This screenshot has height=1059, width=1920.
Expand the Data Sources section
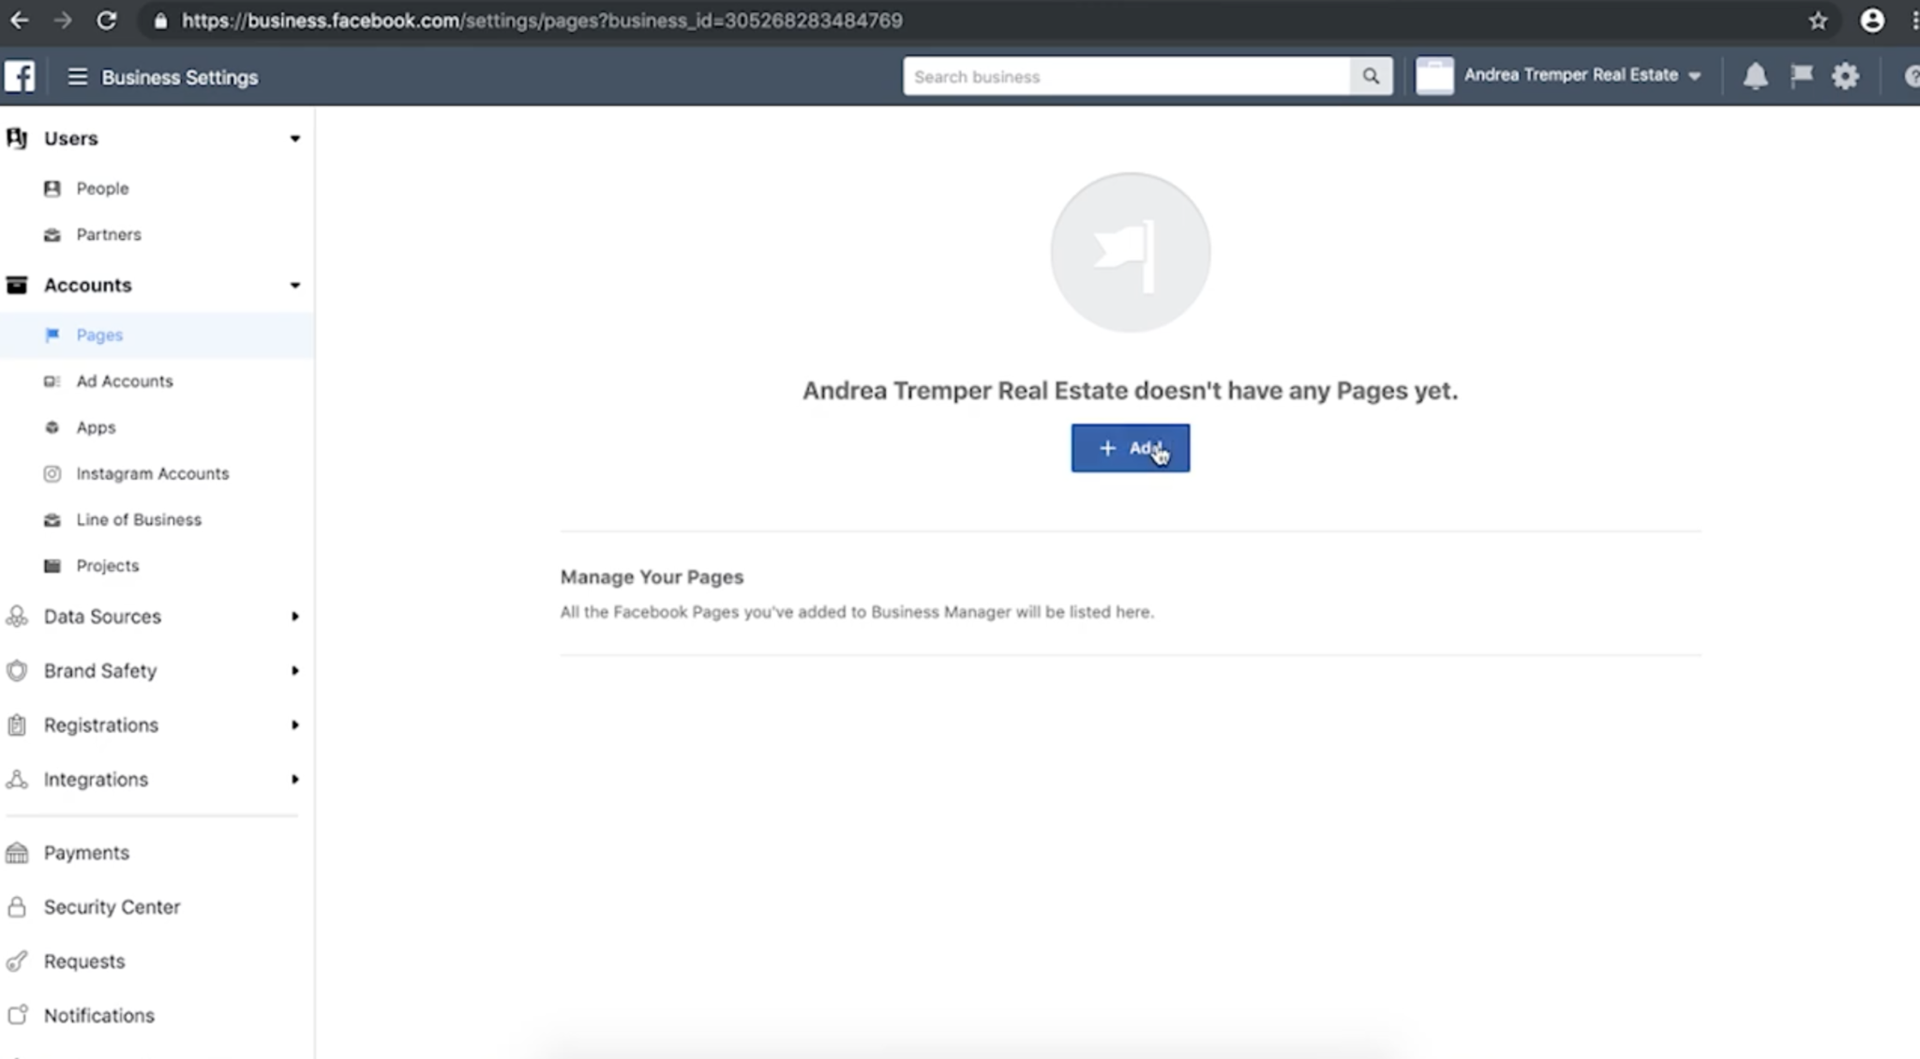point(294,617)
